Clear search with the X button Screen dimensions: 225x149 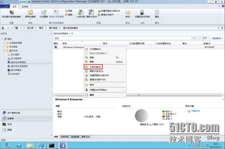(194, 38)
